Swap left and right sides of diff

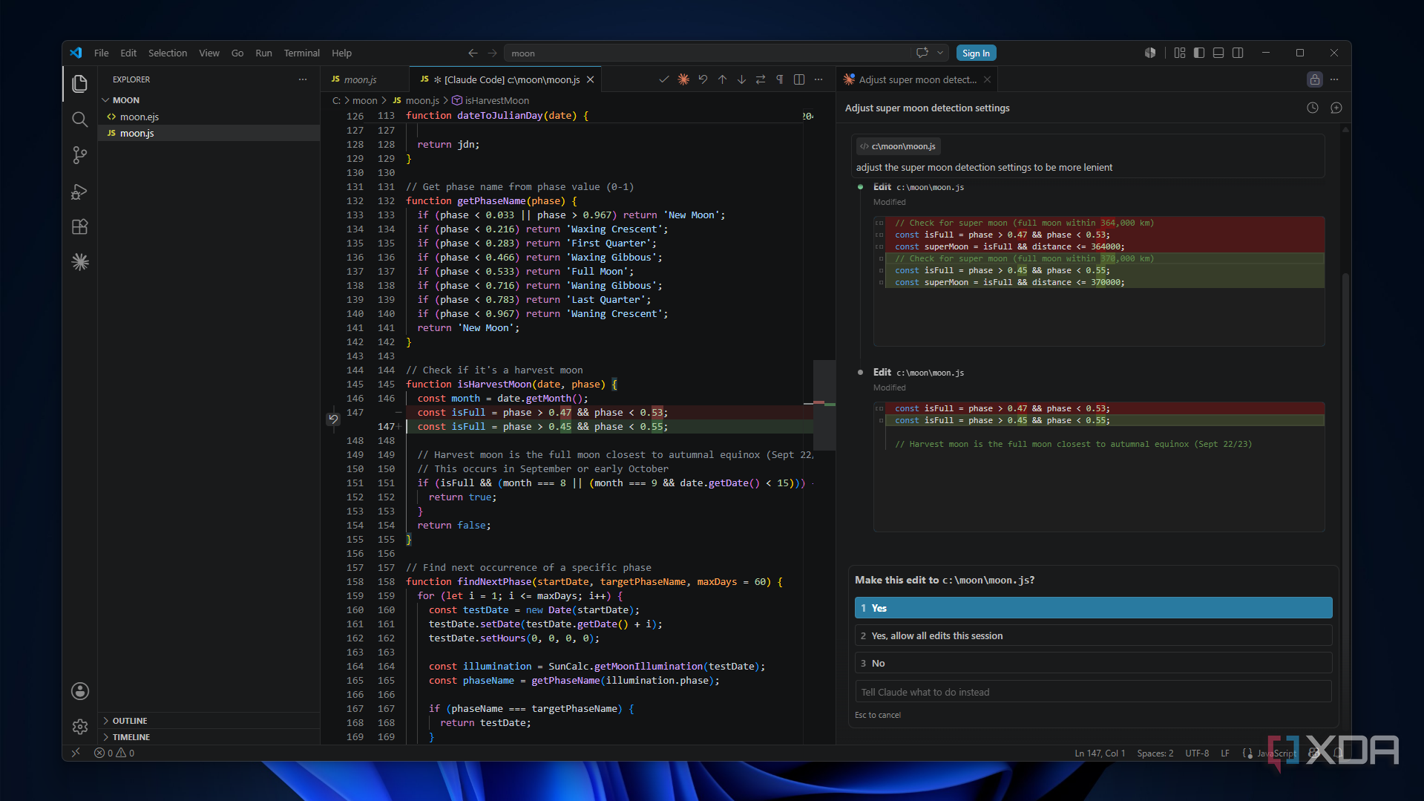pos(761,79)
